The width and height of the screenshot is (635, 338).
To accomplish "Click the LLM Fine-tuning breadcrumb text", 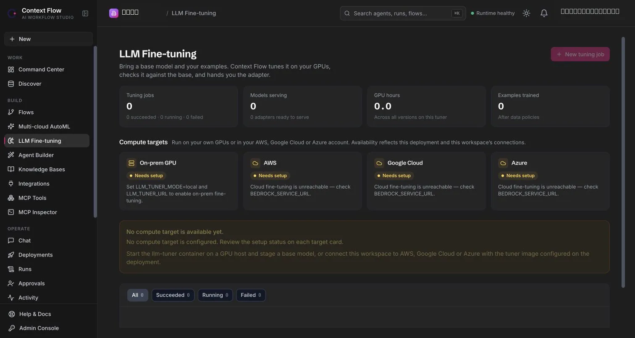I will coord(194,13).
